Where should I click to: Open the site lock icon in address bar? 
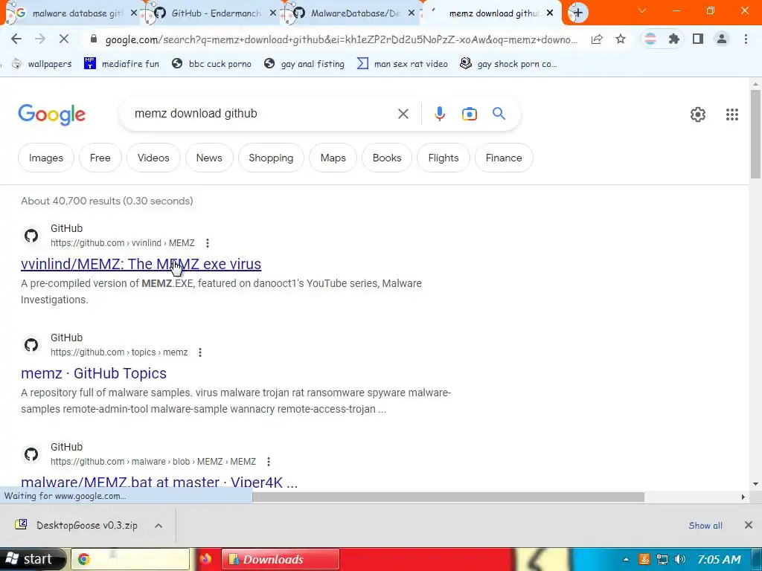click(94, 39)
